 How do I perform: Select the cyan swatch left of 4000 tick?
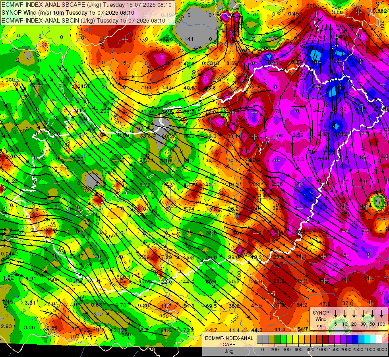[367, 339]
